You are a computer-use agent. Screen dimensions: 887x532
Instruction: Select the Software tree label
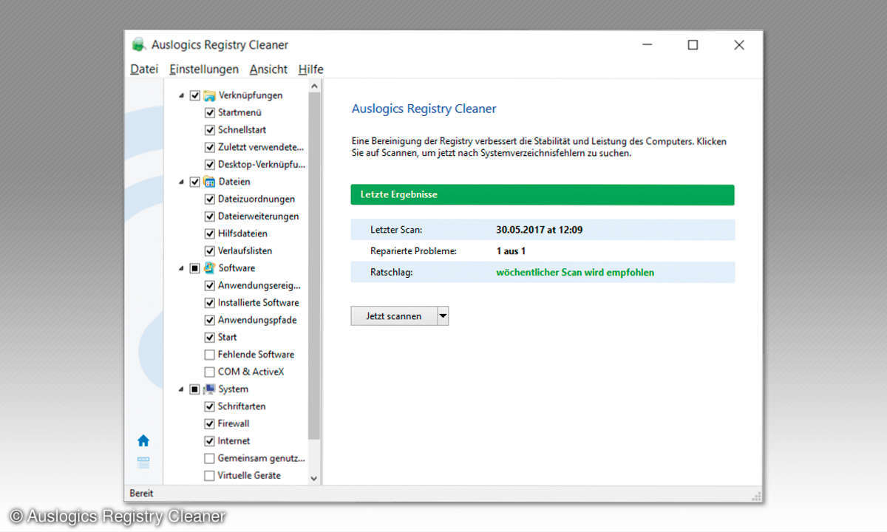pos(237,268)
